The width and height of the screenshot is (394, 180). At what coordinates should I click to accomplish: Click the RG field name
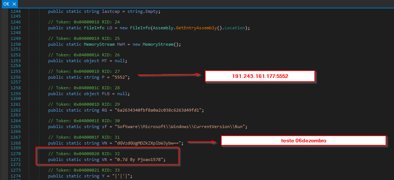(x=104, y=110)
